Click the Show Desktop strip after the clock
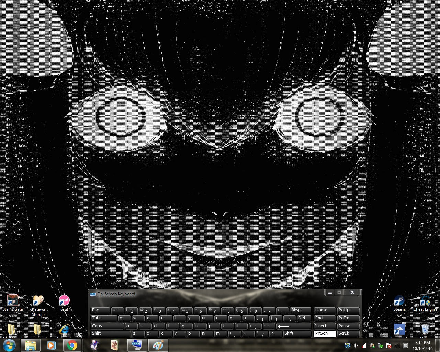This screenshot has height=352, width=440. [437, 345]
